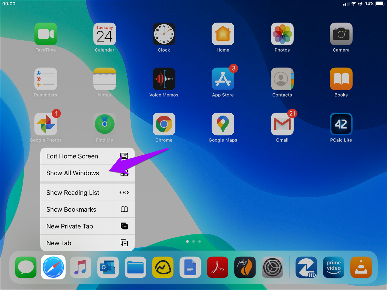The image size is (387, 290).
Task: Open a New Private Tab
Action: click(70, 226)
